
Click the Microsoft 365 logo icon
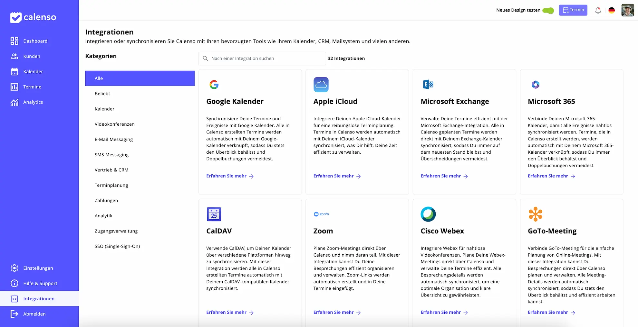(x=535, y=85)
